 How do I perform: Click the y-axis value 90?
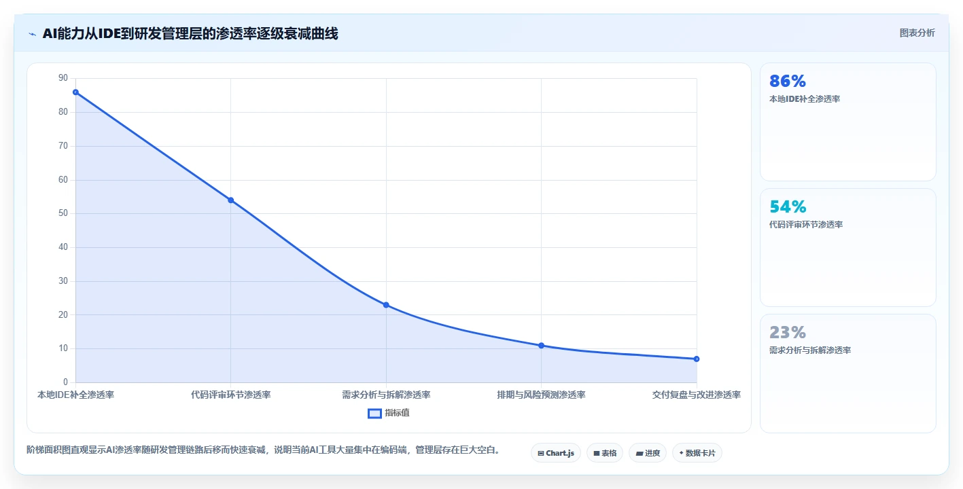click(x=63, y=78)
